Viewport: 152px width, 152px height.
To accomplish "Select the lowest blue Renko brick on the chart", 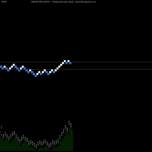I will point(36,76).
